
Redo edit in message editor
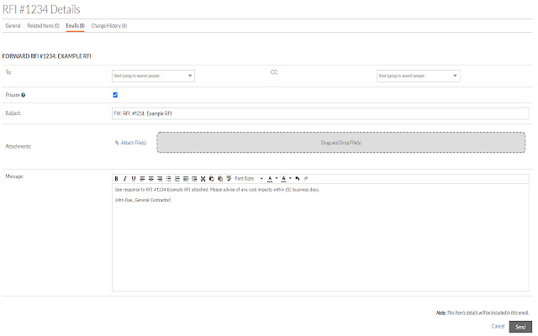point(306,179)
